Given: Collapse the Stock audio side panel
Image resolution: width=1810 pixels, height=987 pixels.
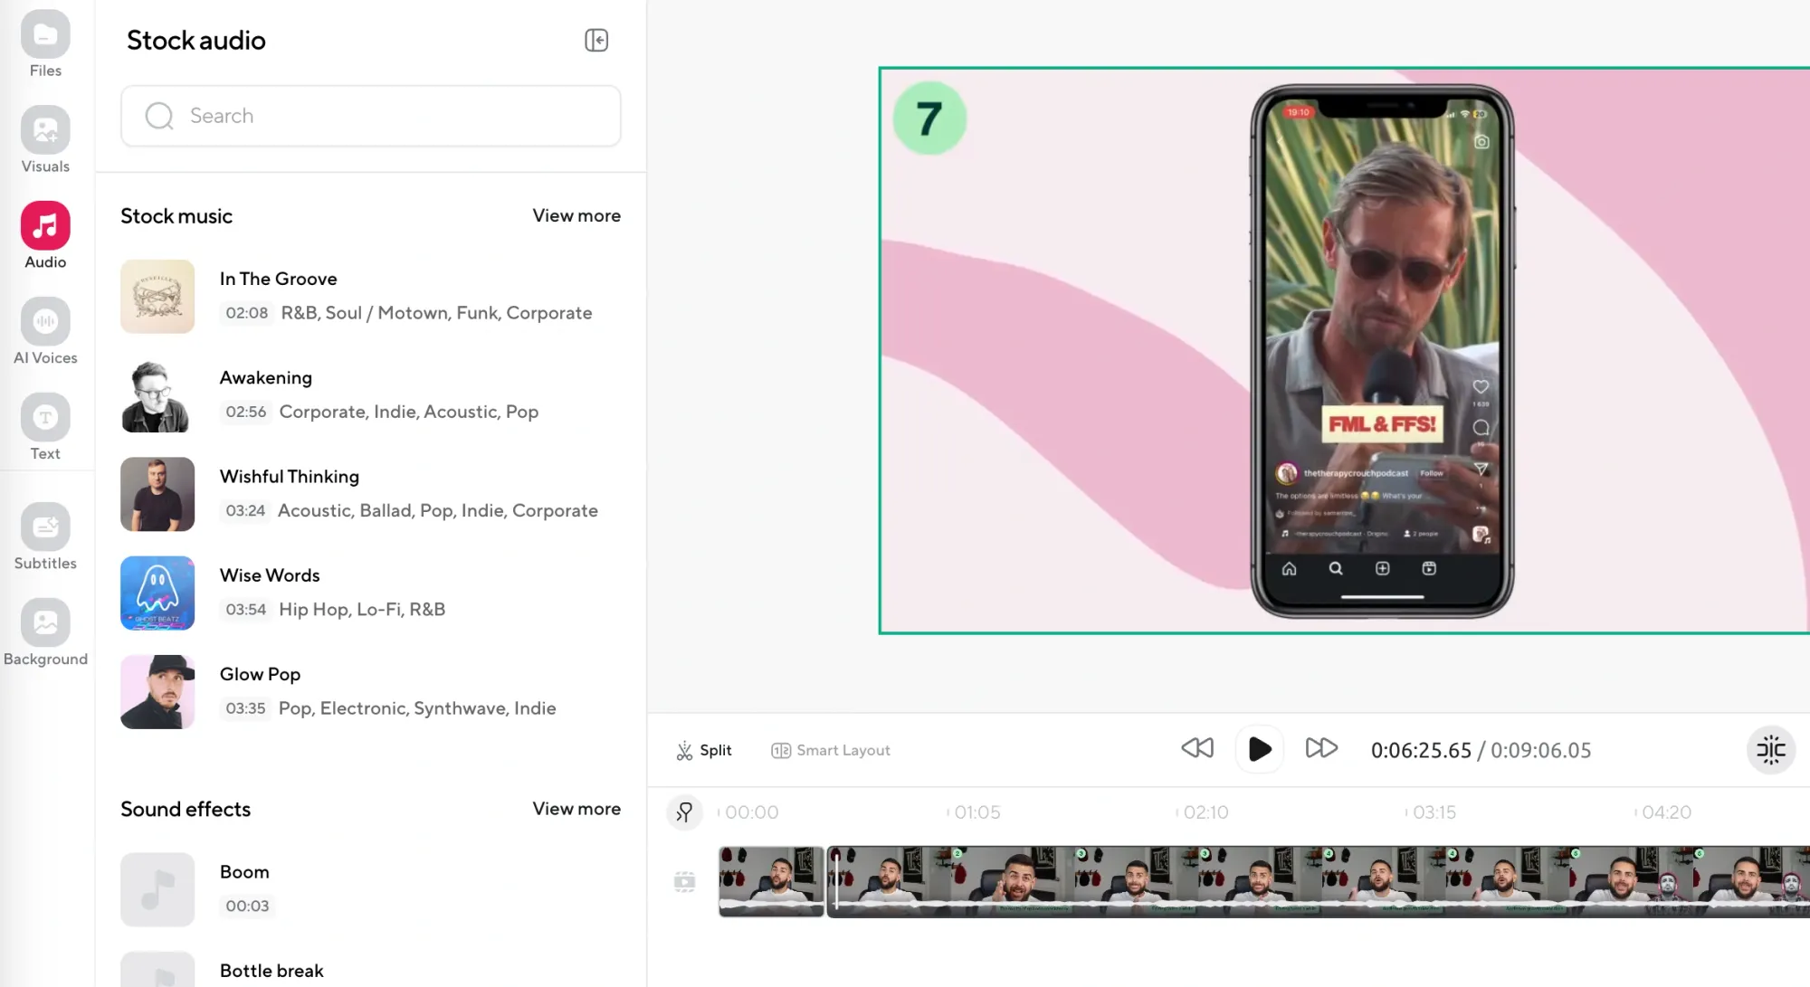Looking at the screenshot, I should click(x=596, y=40).
